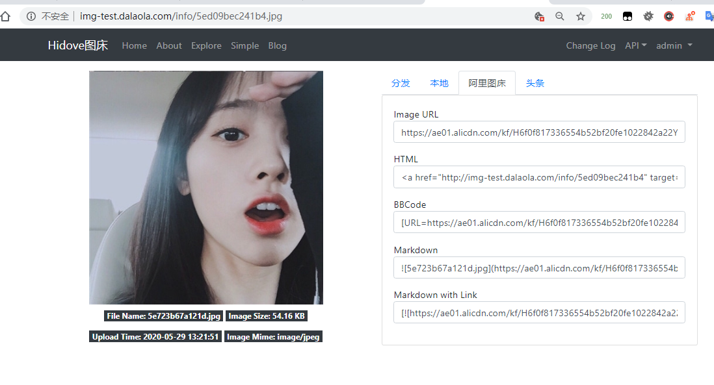Open the About nav link

click(x=169, y=45)
